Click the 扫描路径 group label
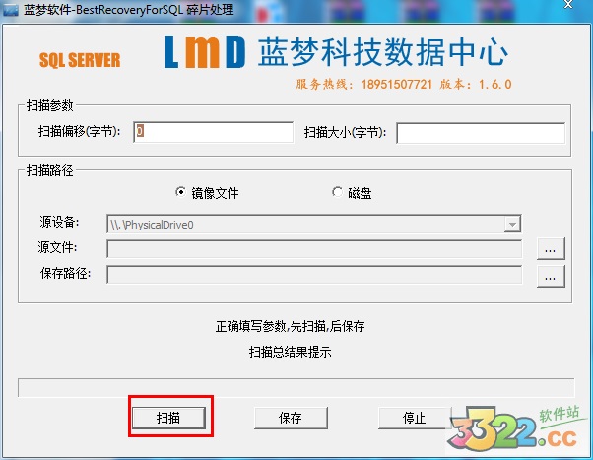The width and height of the screenshot is (593, 460). [x=49, y=170]
